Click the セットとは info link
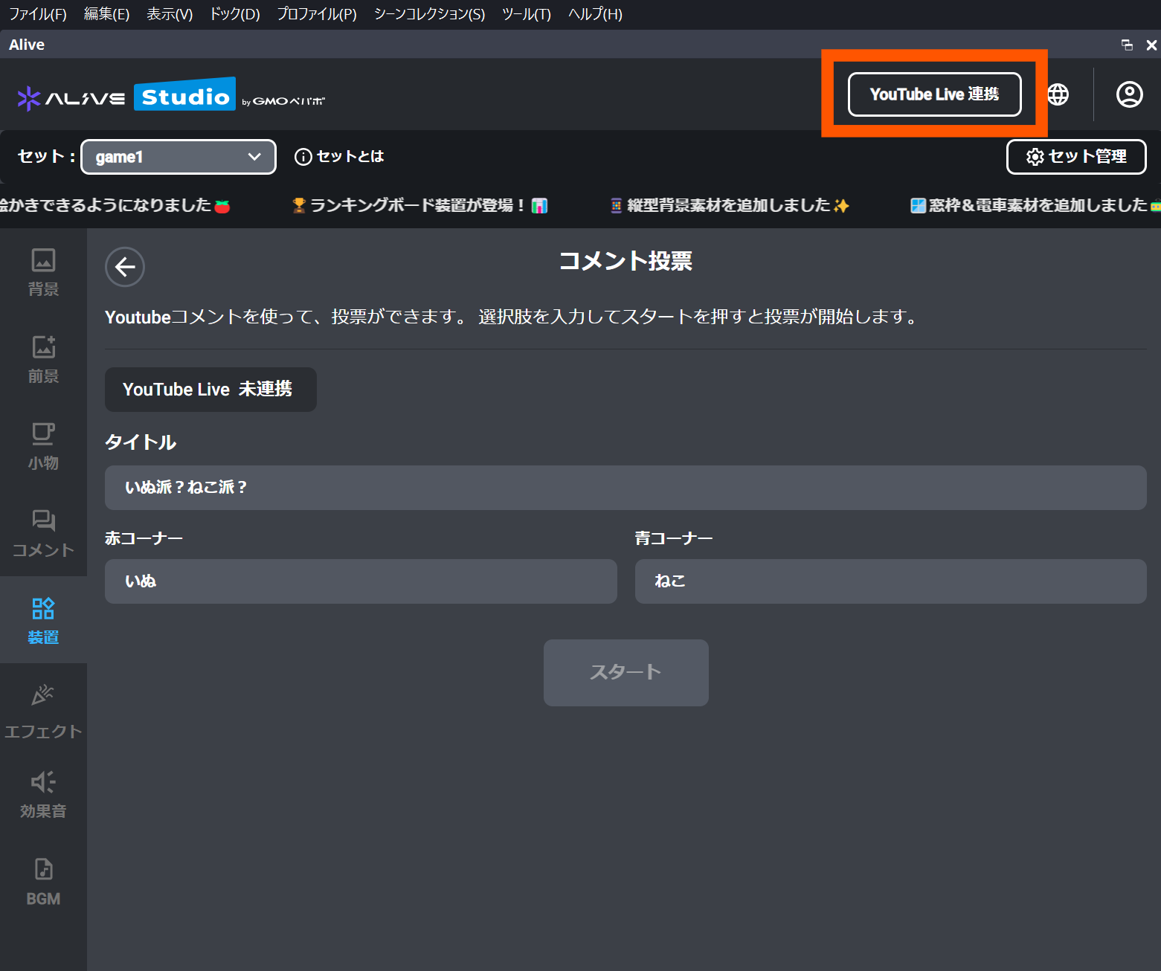The image size is (1161, 971). [x=340, y=157]
